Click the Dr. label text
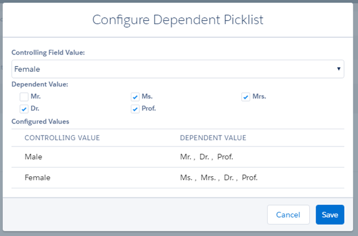The height and width of the screenshot is (236, 358). (35, 108)
